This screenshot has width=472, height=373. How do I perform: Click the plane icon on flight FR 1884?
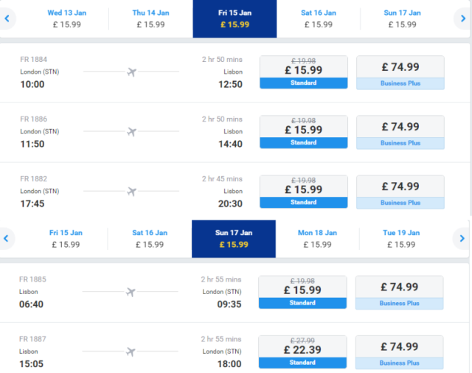pyautogui.click(x=131, y=72)
